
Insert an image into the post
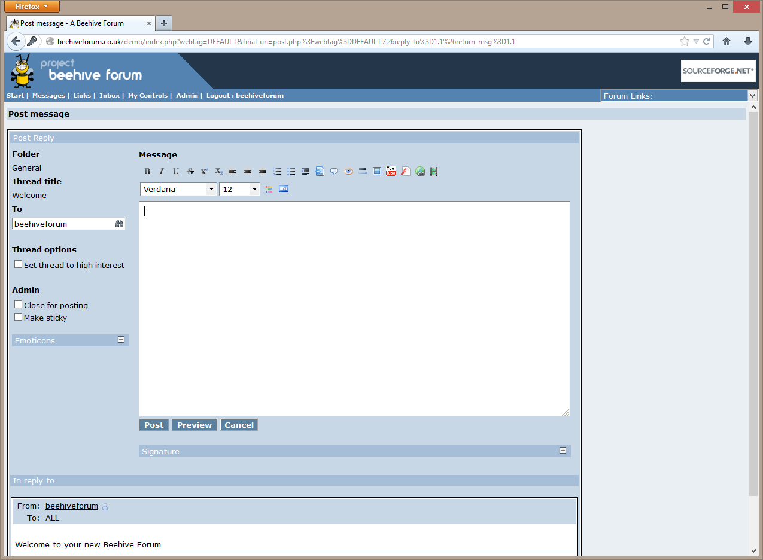click(x=377, y=171)
